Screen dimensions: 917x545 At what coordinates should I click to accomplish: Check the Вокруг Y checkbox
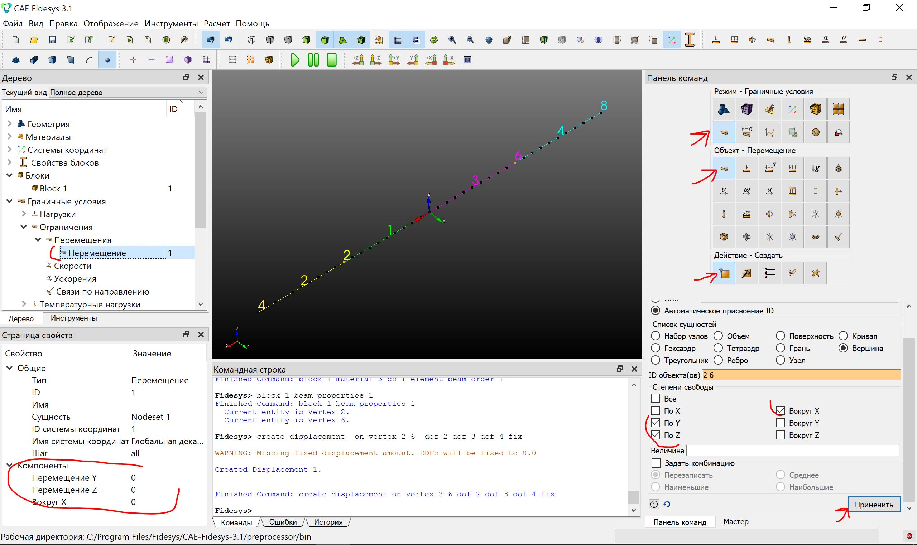pos(780,423)
